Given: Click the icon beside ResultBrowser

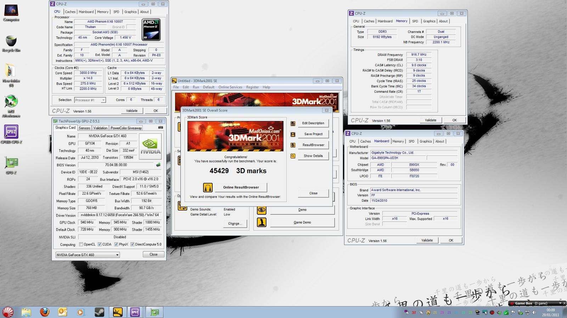Looking at the screenshot, I should (293, 145).
